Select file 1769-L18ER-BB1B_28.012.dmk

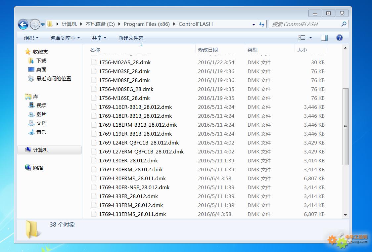coord(135,116)
